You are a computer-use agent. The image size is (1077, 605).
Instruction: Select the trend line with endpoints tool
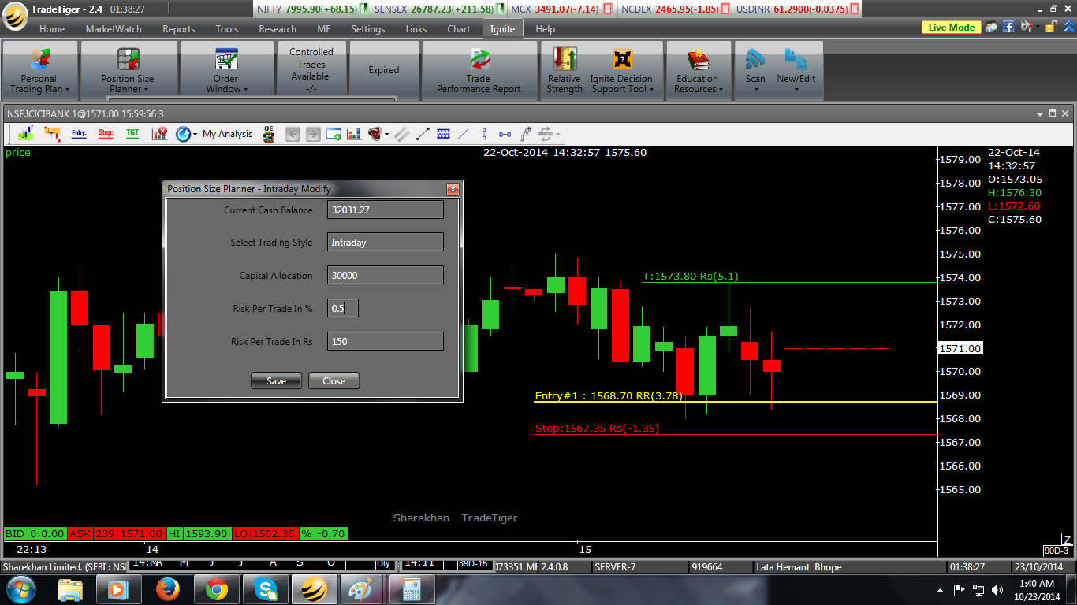click(423, 134)
